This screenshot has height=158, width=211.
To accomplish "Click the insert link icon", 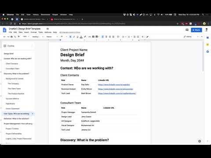I will 90,37.
